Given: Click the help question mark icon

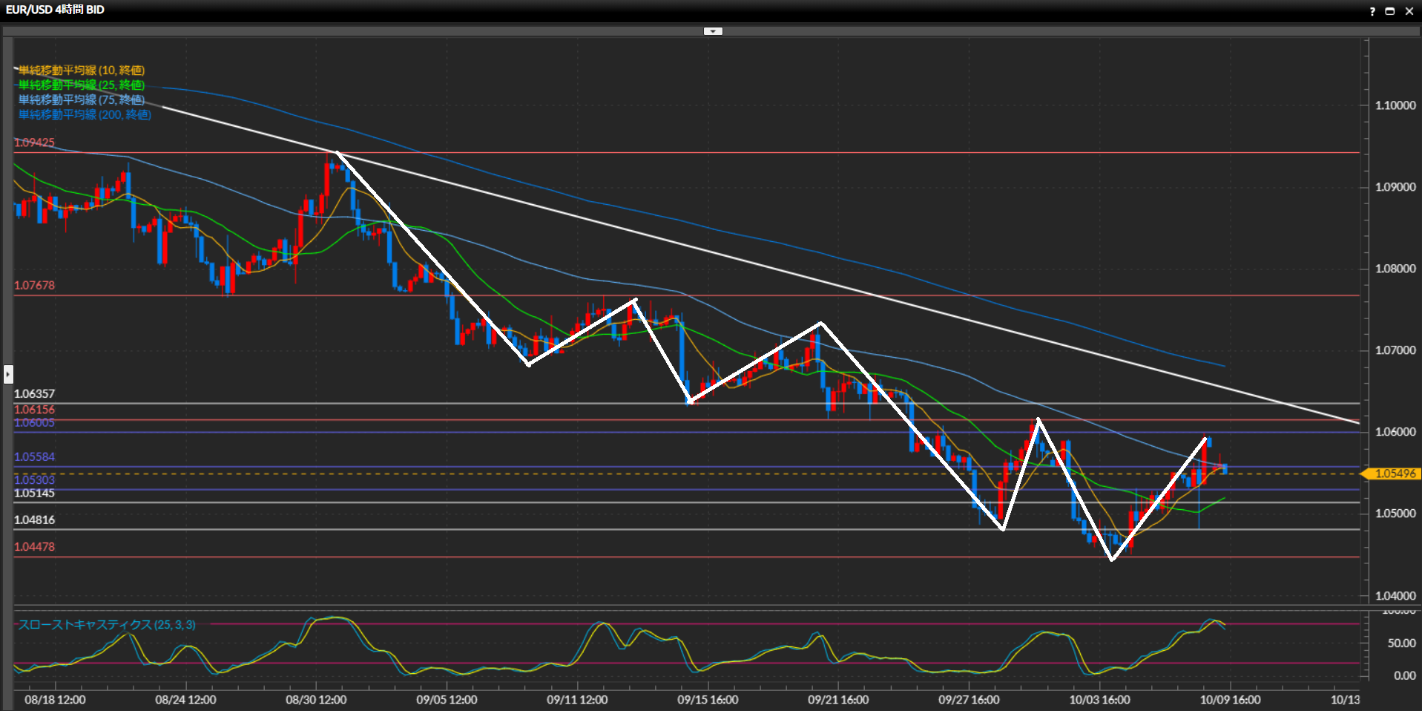Looking at the screenshot, I should [1372, 11].
